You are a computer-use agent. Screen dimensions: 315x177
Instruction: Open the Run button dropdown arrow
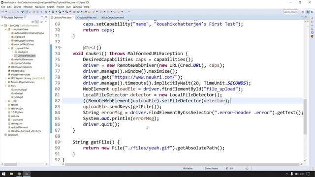coord(56,12)
